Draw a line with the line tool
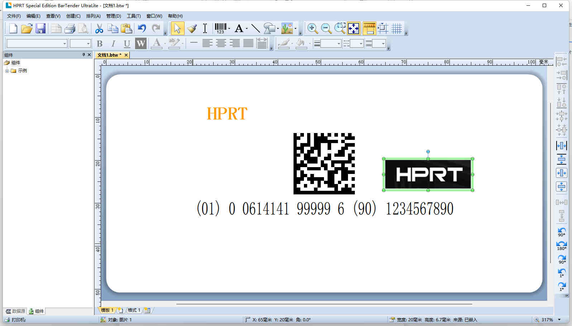572x326 pixels. point(256,28)
